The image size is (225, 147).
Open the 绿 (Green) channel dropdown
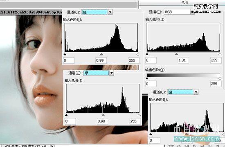112,73
